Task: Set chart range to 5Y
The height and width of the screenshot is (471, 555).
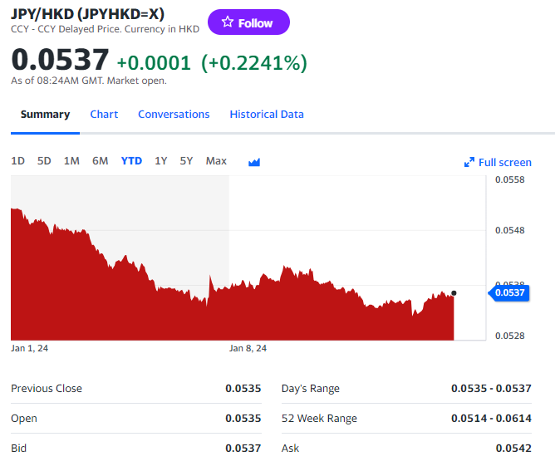Action: click(186, 161)
